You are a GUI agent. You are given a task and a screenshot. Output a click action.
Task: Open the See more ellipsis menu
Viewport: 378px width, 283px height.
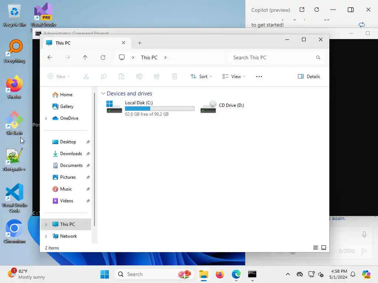pyautogui.click(x=259, y=77)
